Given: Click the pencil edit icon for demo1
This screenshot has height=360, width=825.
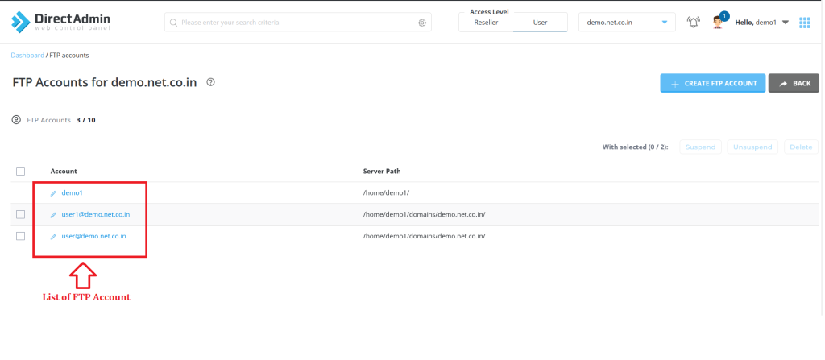Looking at the screenshot, I should (x=53, y=193).
